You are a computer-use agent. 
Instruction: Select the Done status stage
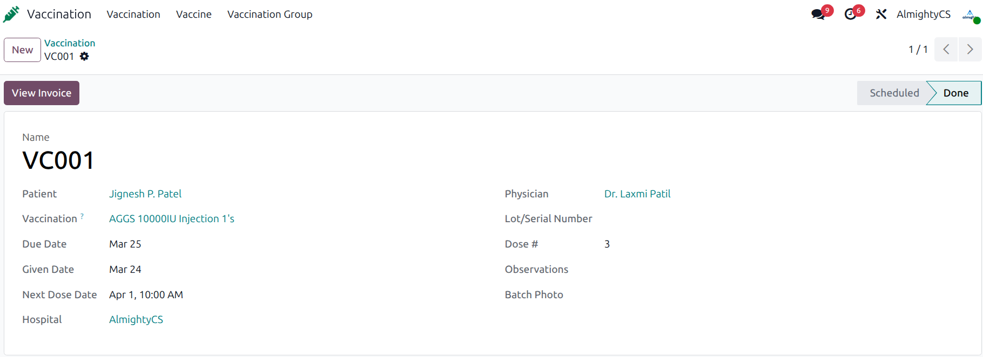tap(955, 93)
